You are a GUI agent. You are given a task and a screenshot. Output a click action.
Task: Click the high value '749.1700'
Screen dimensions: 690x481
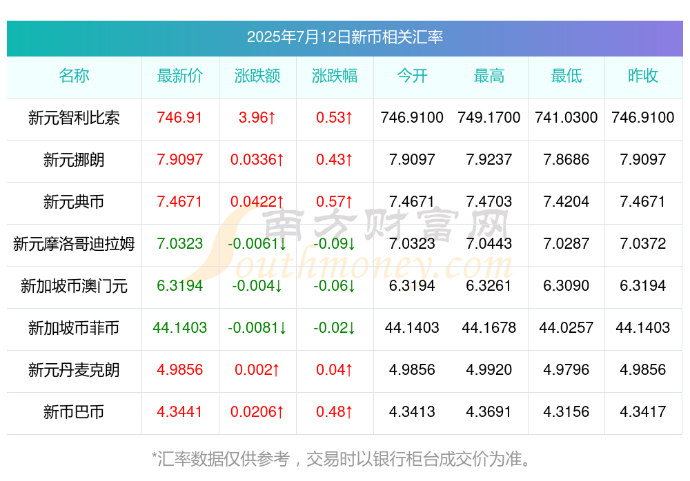click(x=489, y=117)
